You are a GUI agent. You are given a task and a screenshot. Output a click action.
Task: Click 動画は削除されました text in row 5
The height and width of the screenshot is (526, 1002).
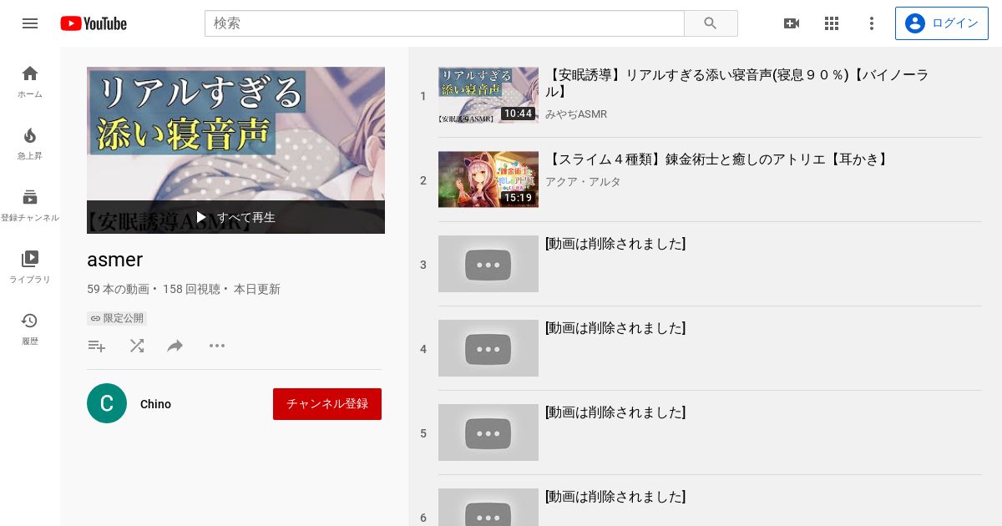tap(615, 412)
